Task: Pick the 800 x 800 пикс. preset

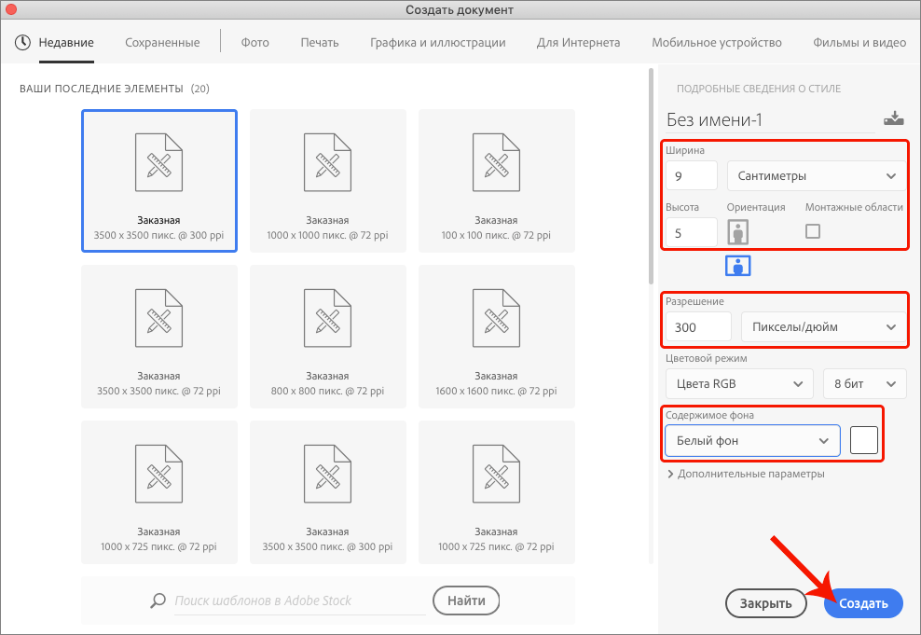Action: click(327, 336)
